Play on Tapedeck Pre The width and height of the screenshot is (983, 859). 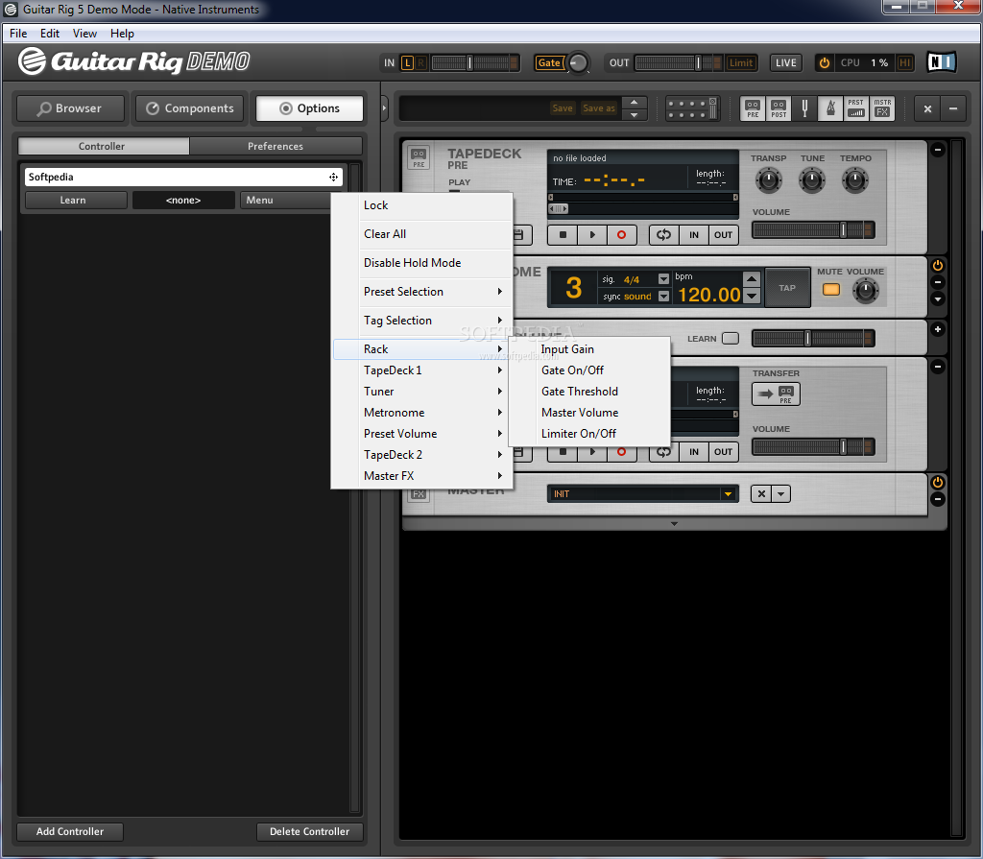[591, 235]
